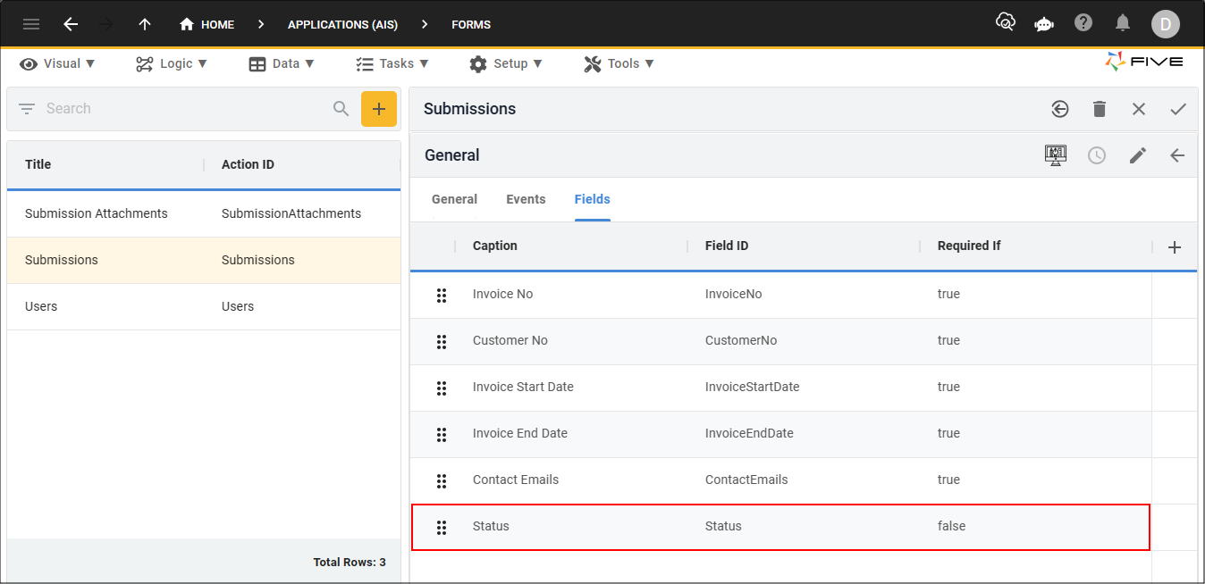Open the help question mark icon
Viewport: 1205px width, 584px height.
tap(1083, 23)
